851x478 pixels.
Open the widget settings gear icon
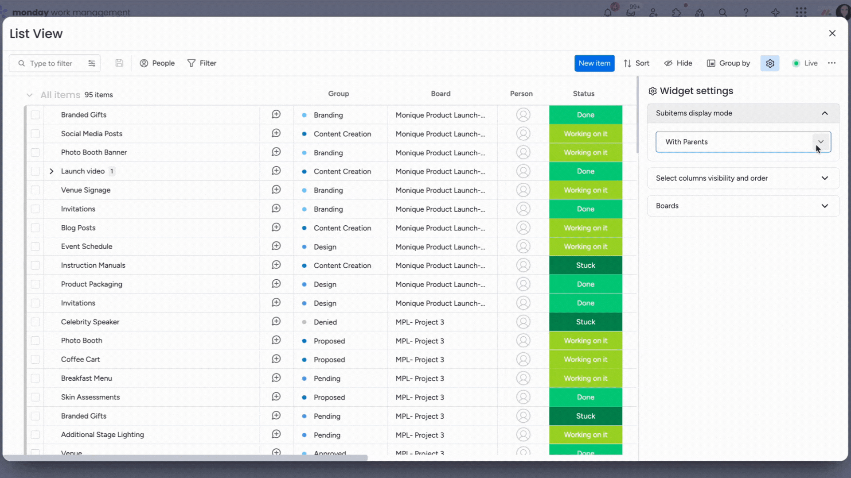click(770, 63)
